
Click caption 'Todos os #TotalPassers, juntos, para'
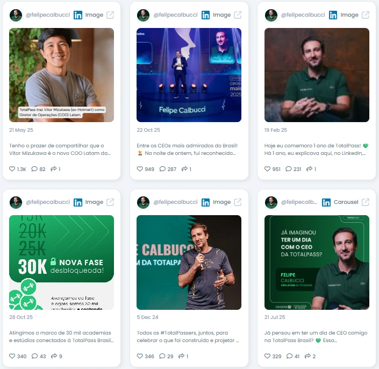click(182, 333)
